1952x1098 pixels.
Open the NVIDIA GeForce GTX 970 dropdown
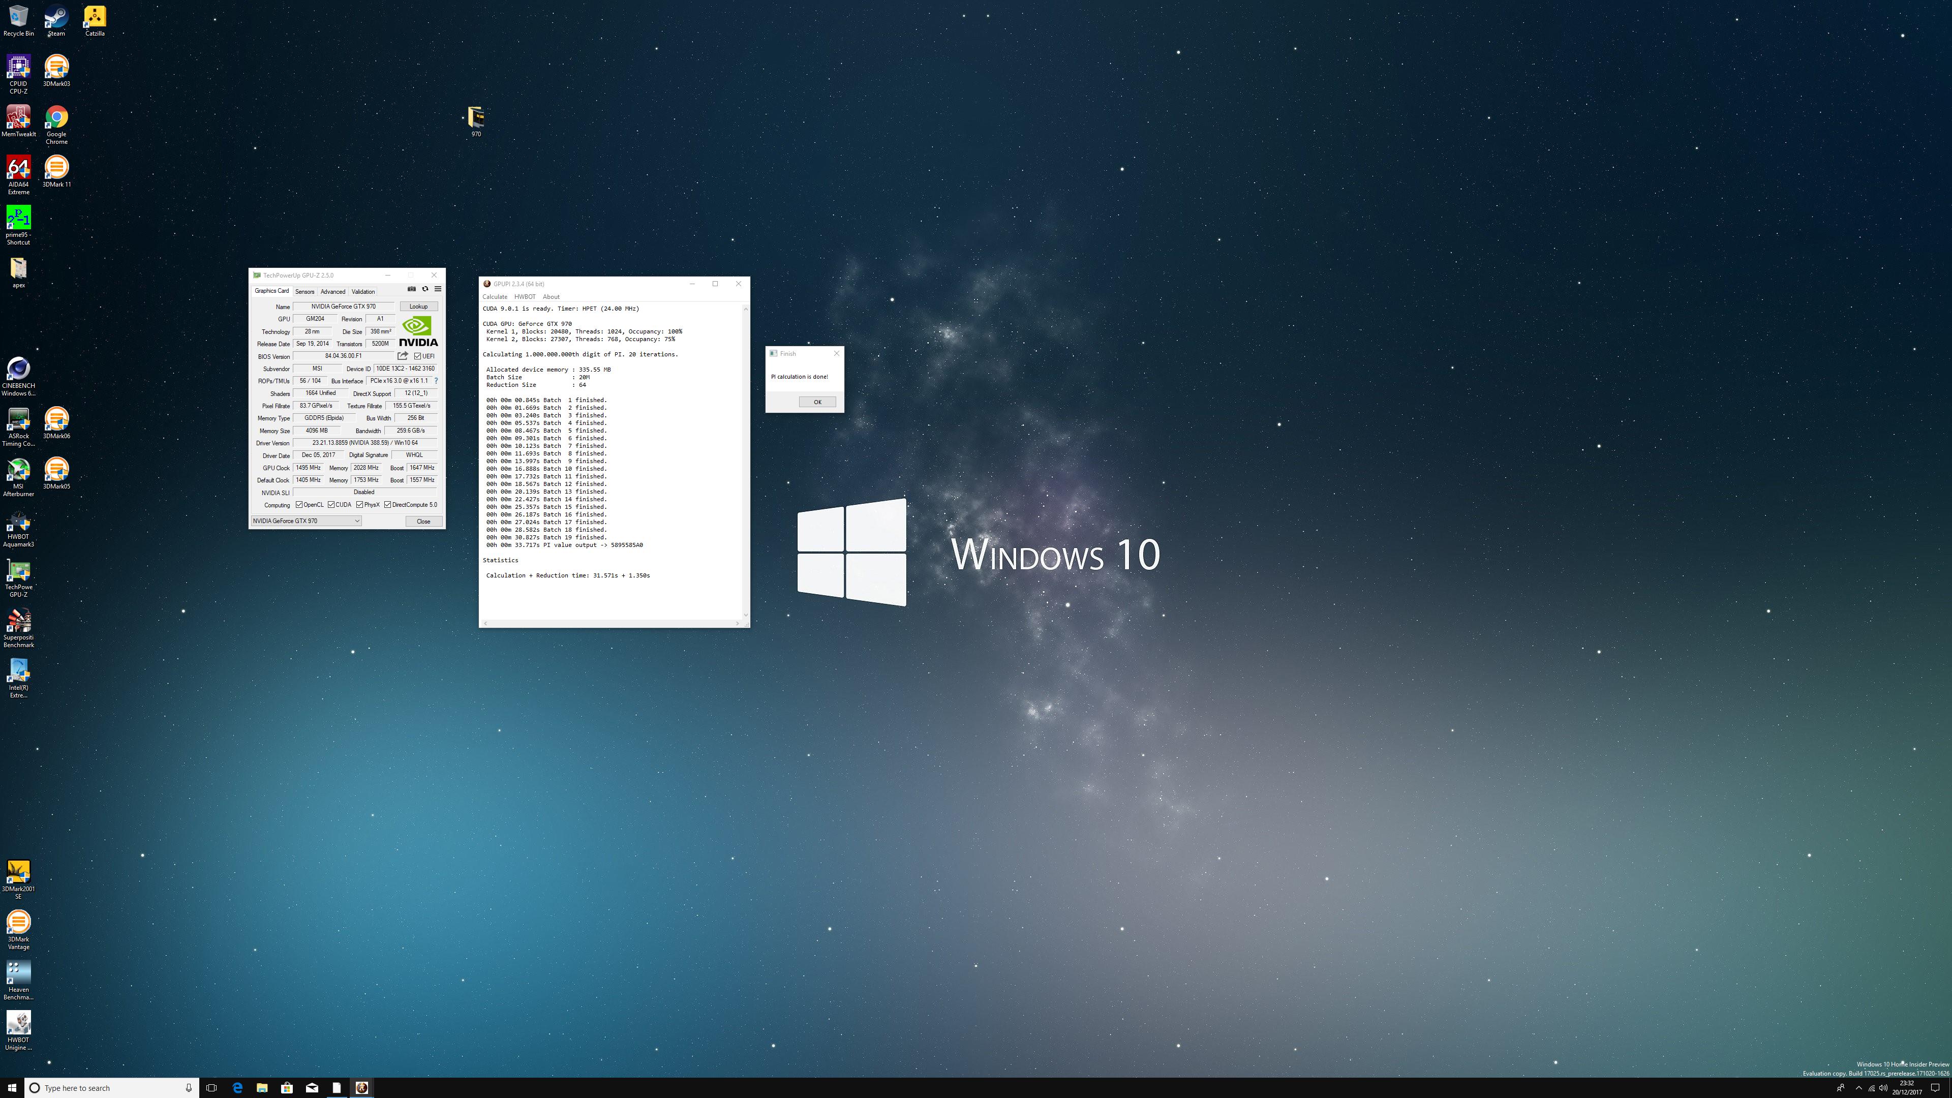tap(306, 521)
